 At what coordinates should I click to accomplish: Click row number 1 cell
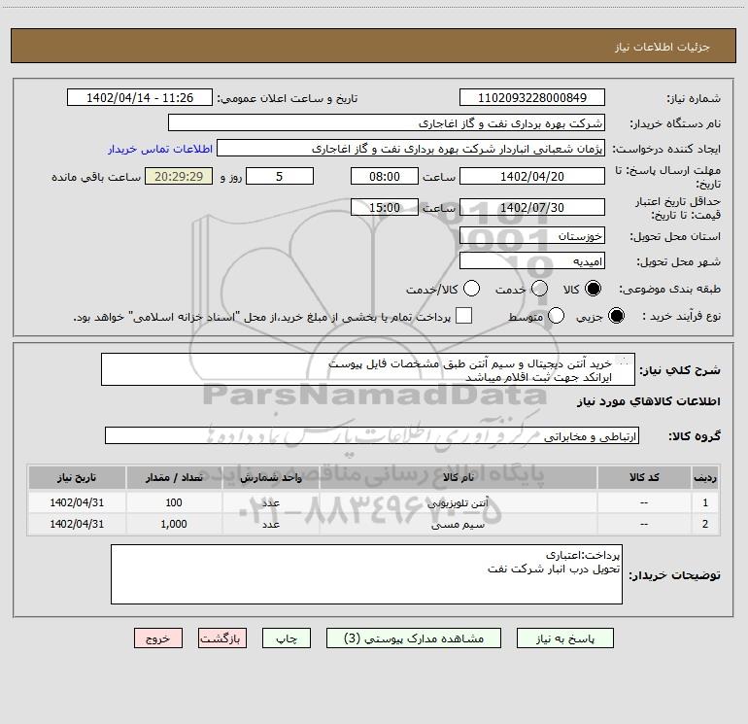tap(705, 502)
